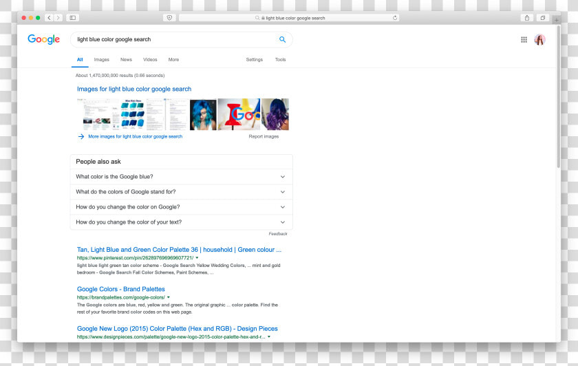The width and height of the screenshot is (578, 366).
Task: Click the blue search magnifier icon
Action: click(282, 39)
